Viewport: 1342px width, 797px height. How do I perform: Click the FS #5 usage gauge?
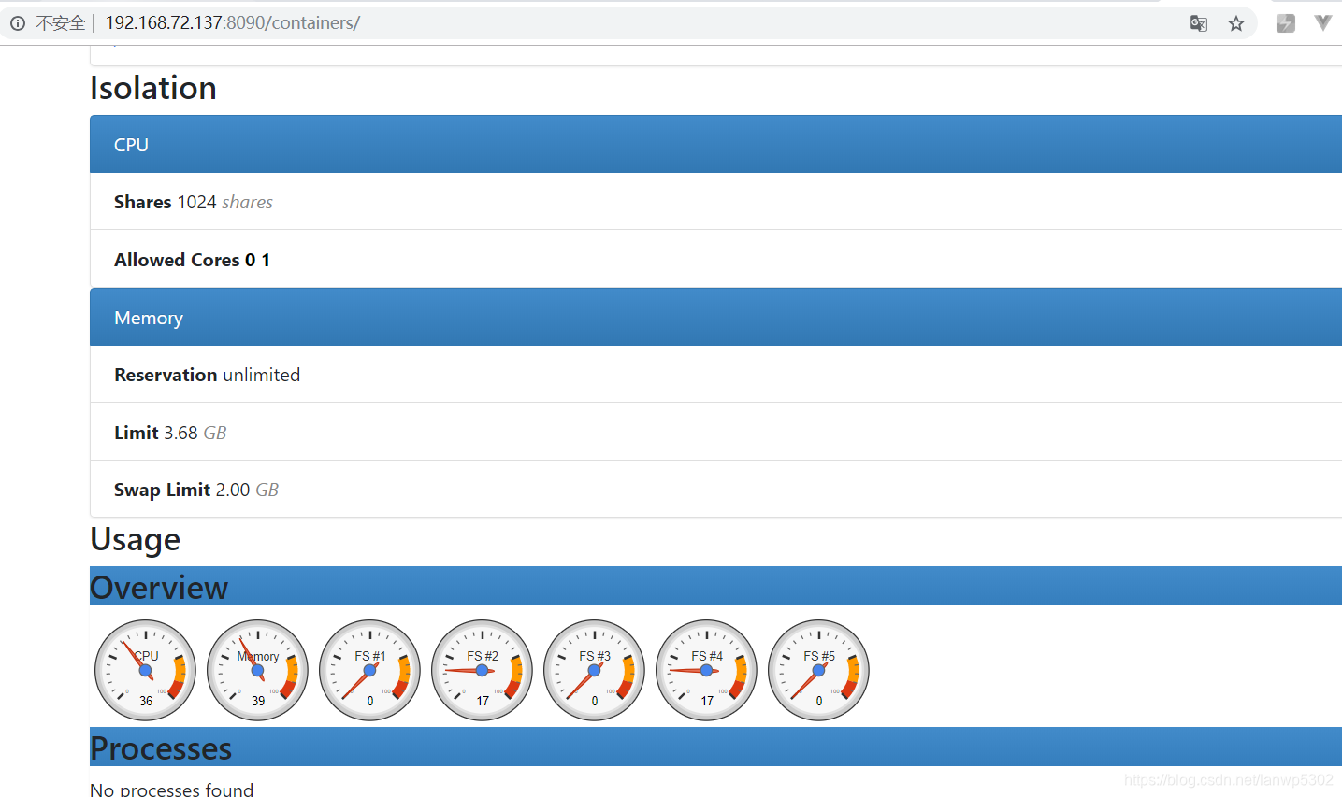[818, 670]
